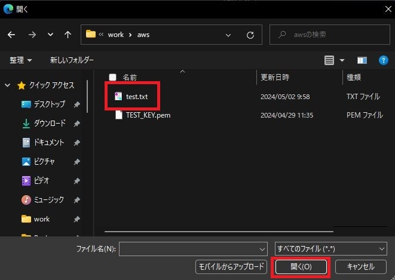The image size is (395, 280).
Task: Click the date 2024/04/29 11:35
Action: 287,115
